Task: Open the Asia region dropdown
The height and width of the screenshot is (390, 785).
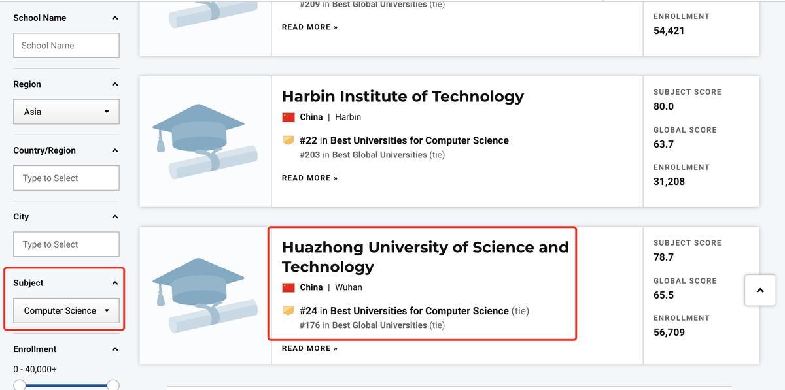Action: (x=66, y=112)
